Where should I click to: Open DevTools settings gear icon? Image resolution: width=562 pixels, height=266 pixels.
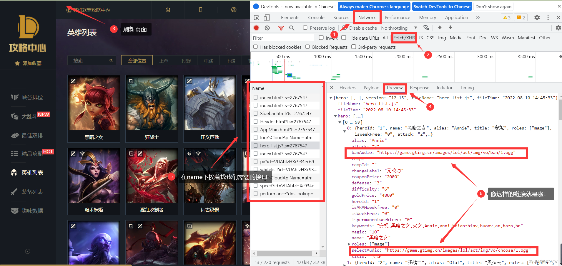click(537, 18)
